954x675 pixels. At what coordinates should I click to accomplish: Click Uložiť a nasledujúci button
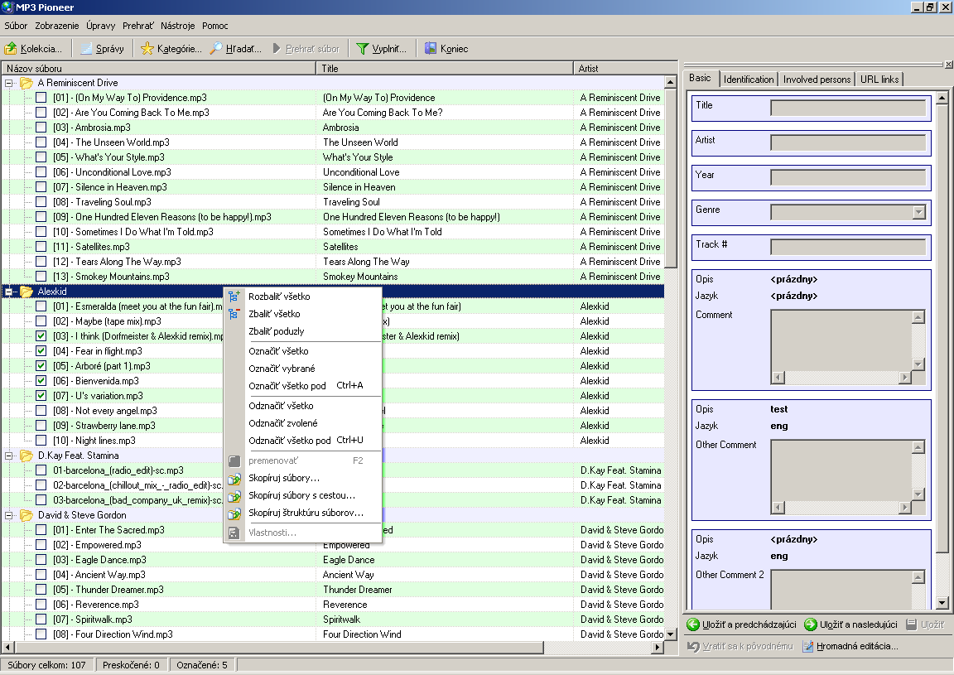pos(850,624)
